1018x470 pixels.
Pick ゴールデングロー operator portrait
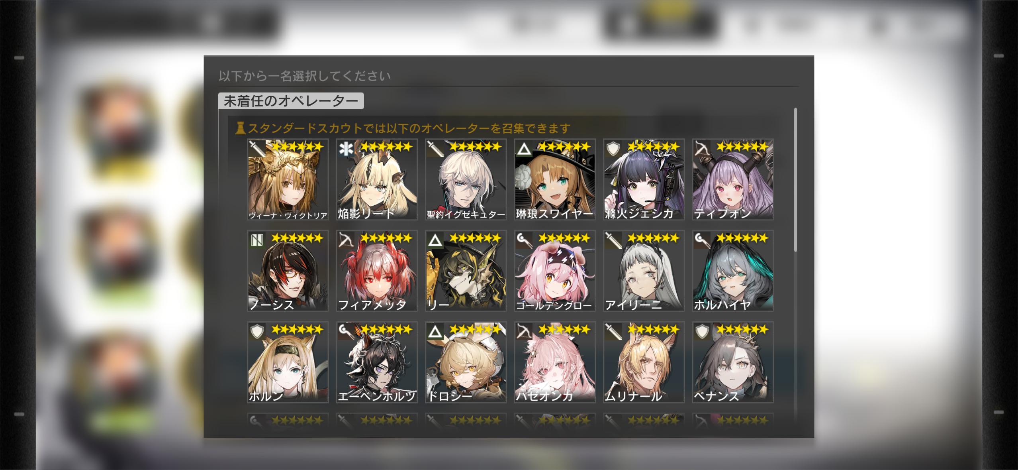tap(555, 271)
